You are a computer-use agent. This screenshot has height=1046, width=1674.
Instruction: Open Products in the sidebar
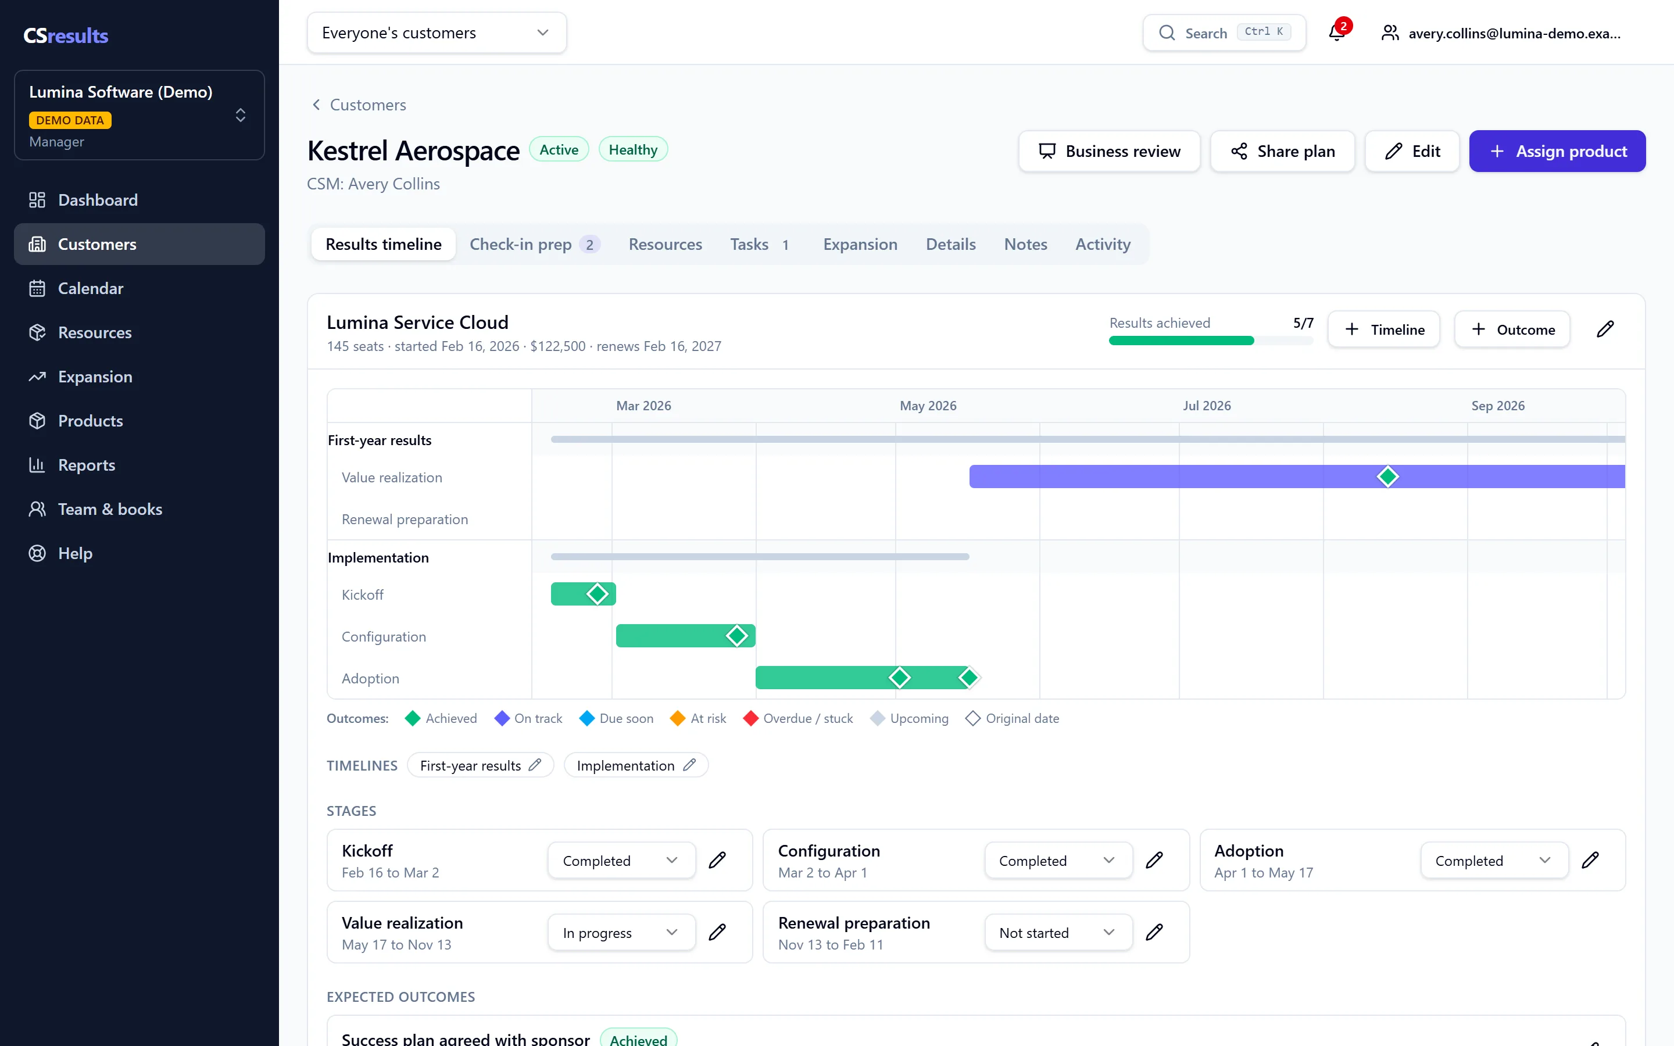coord(139,421)
